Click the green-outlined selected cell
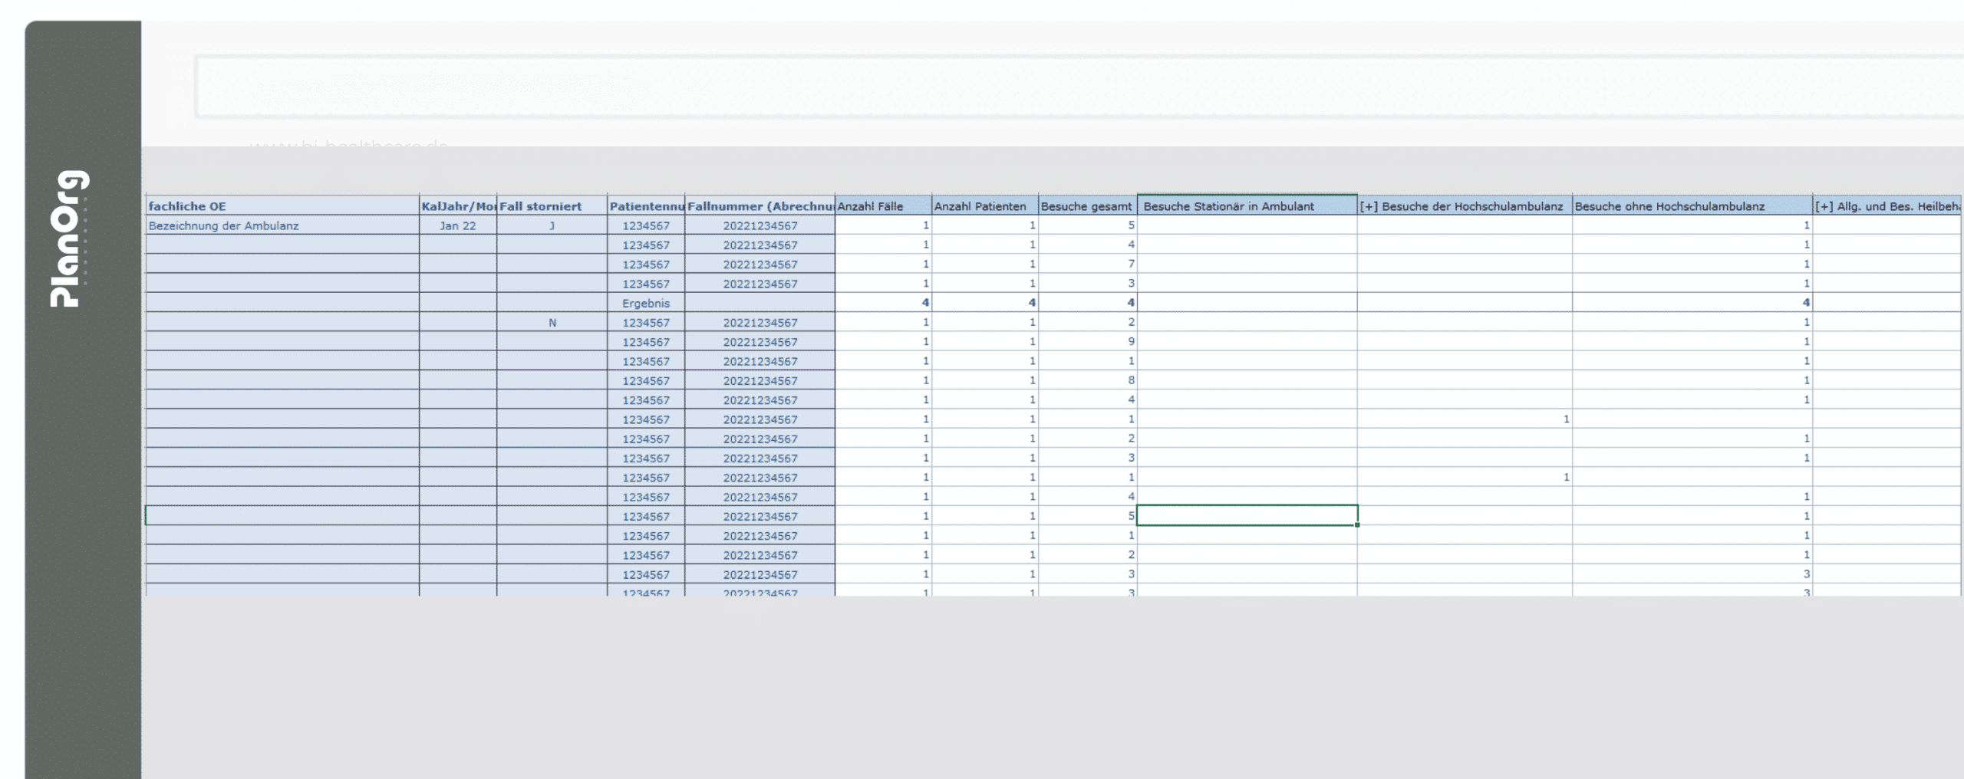The height and width of the screenshot is (779, 1964). pos(1247,515)
